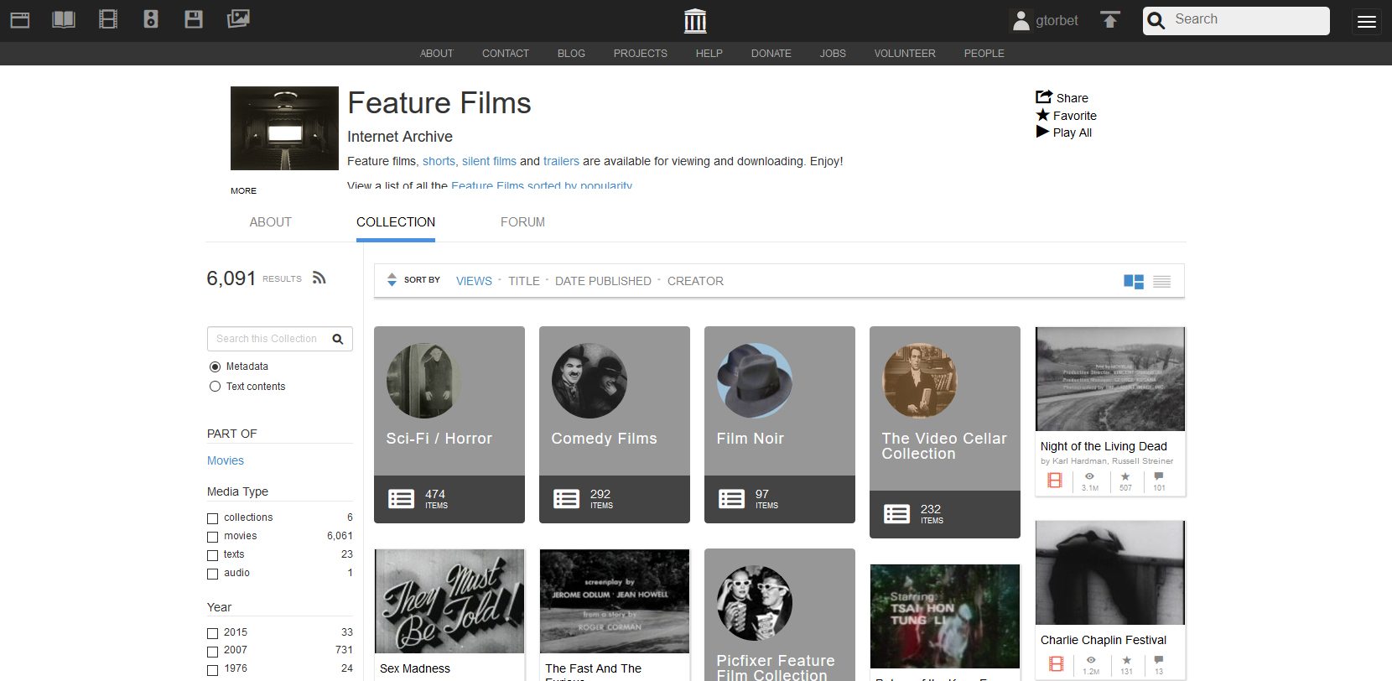The width and height of the screenshot is (1392, 681).
Task: Select the Metadata radio button
Action: click(x=215, y=366)
